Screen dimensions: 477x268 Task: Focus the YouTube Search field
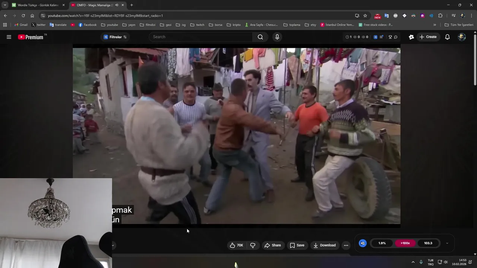tap(201, 37)
